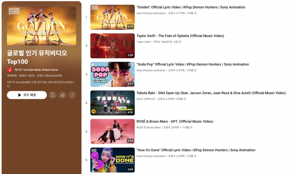Open the three-dot more options menu
This screenshot has height=174, width=293.
(x=72, y=95)
